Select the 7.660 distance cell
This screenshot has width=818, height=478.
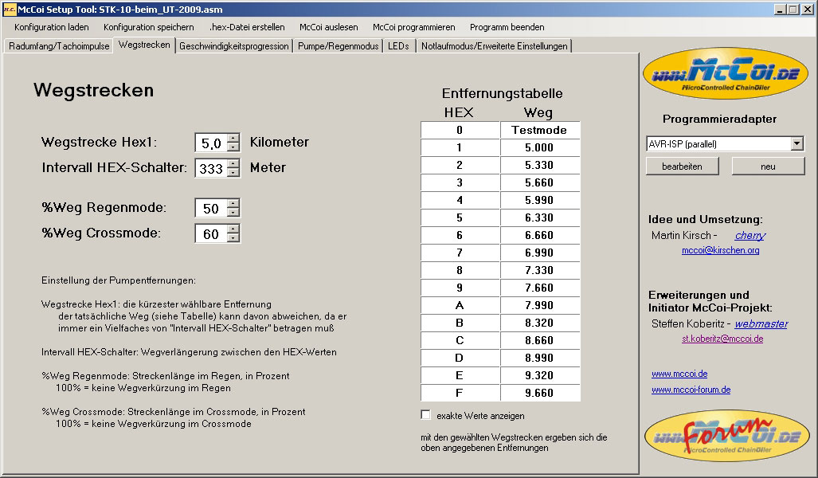tap(539, 288)
